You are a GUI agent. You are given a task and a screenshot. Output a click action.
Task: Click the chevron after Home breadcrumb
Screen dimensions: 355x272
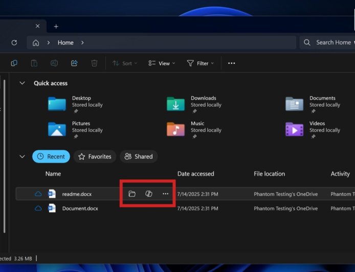[82, 42]
